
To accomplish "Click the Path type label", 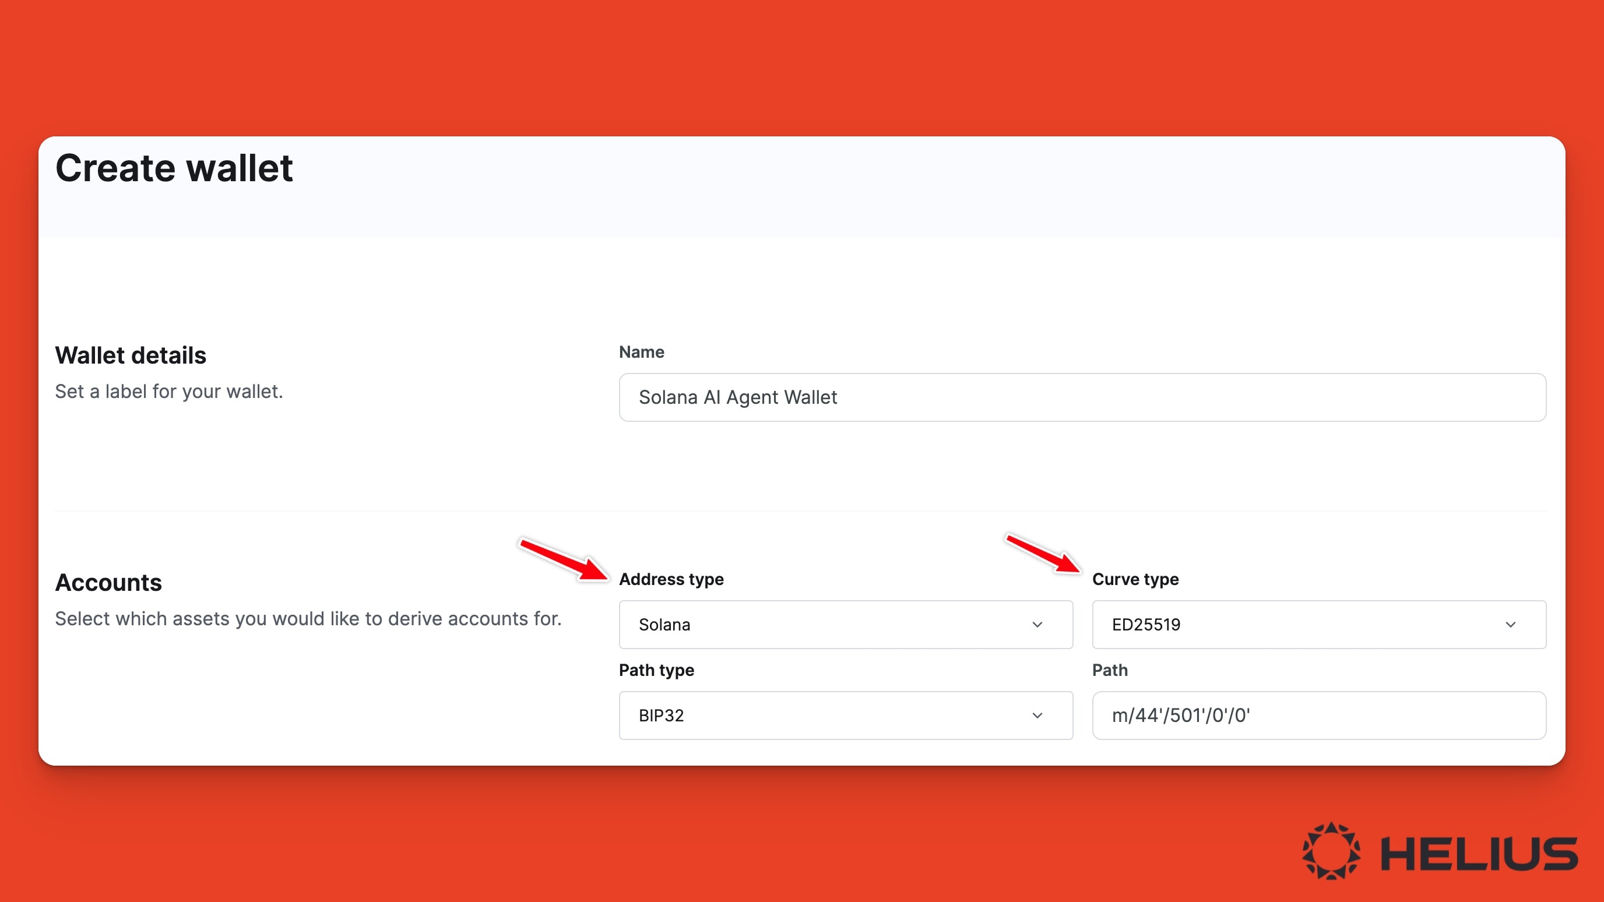I will click(656, 670).
